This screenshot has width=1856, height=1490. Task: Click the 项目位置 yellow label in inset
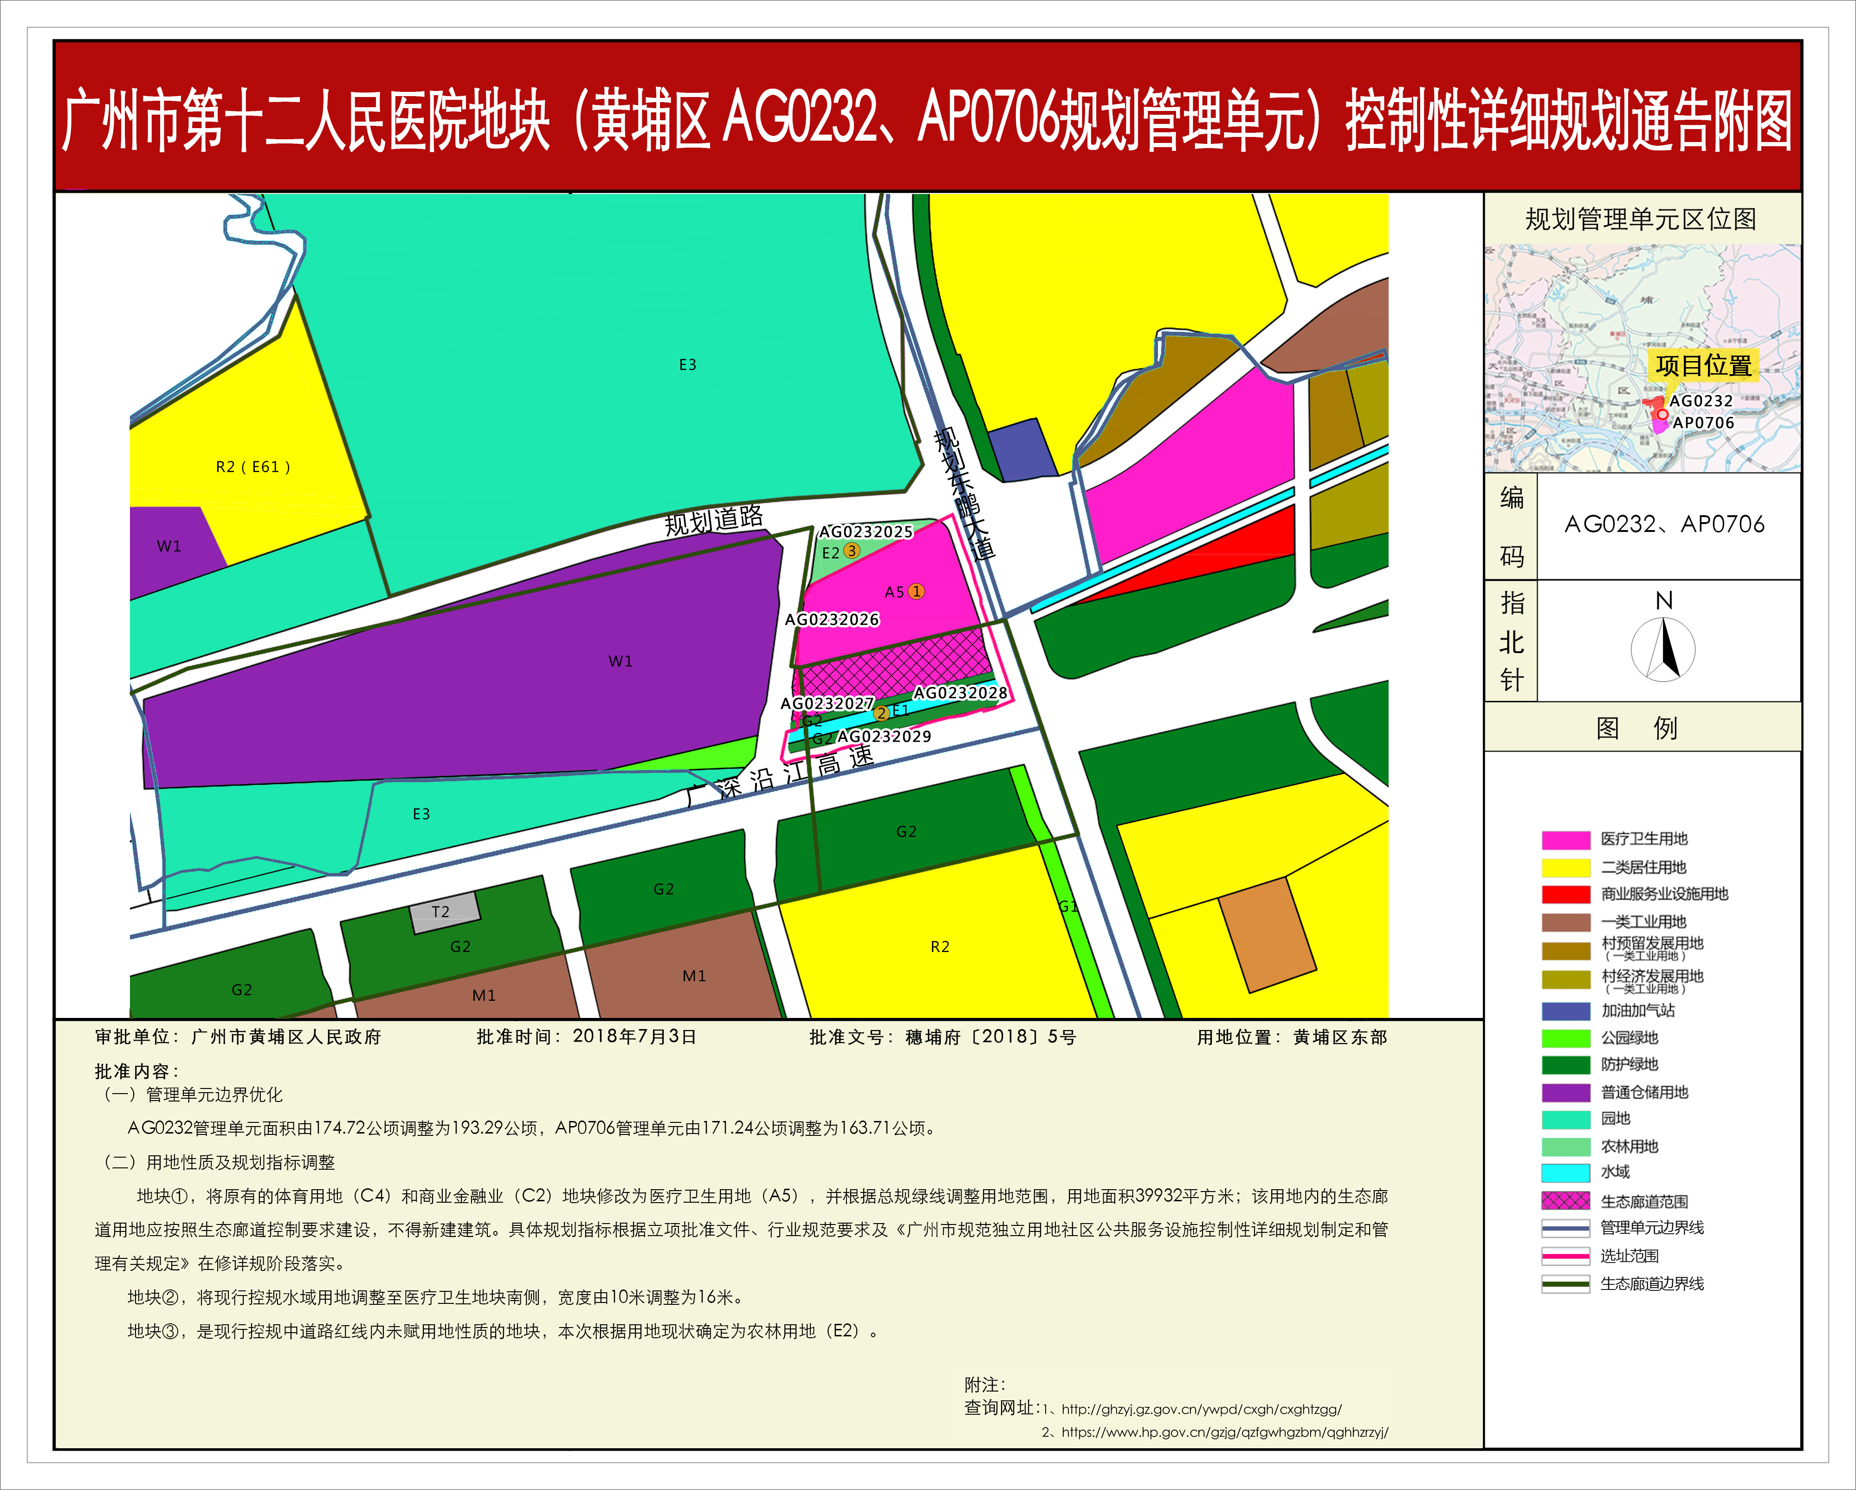1703,366
